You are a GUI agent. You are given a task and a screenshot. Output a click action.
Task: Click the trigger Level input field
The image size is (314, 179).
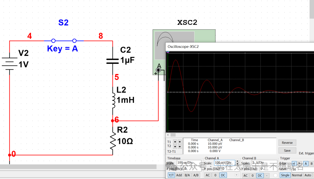tap(302, 169)
